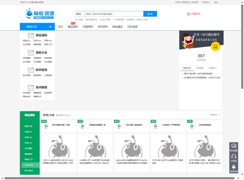Open the 【全开源】 recommended item card
The width and height of the screenshot is (244, 180).
[x=132, y=126]
